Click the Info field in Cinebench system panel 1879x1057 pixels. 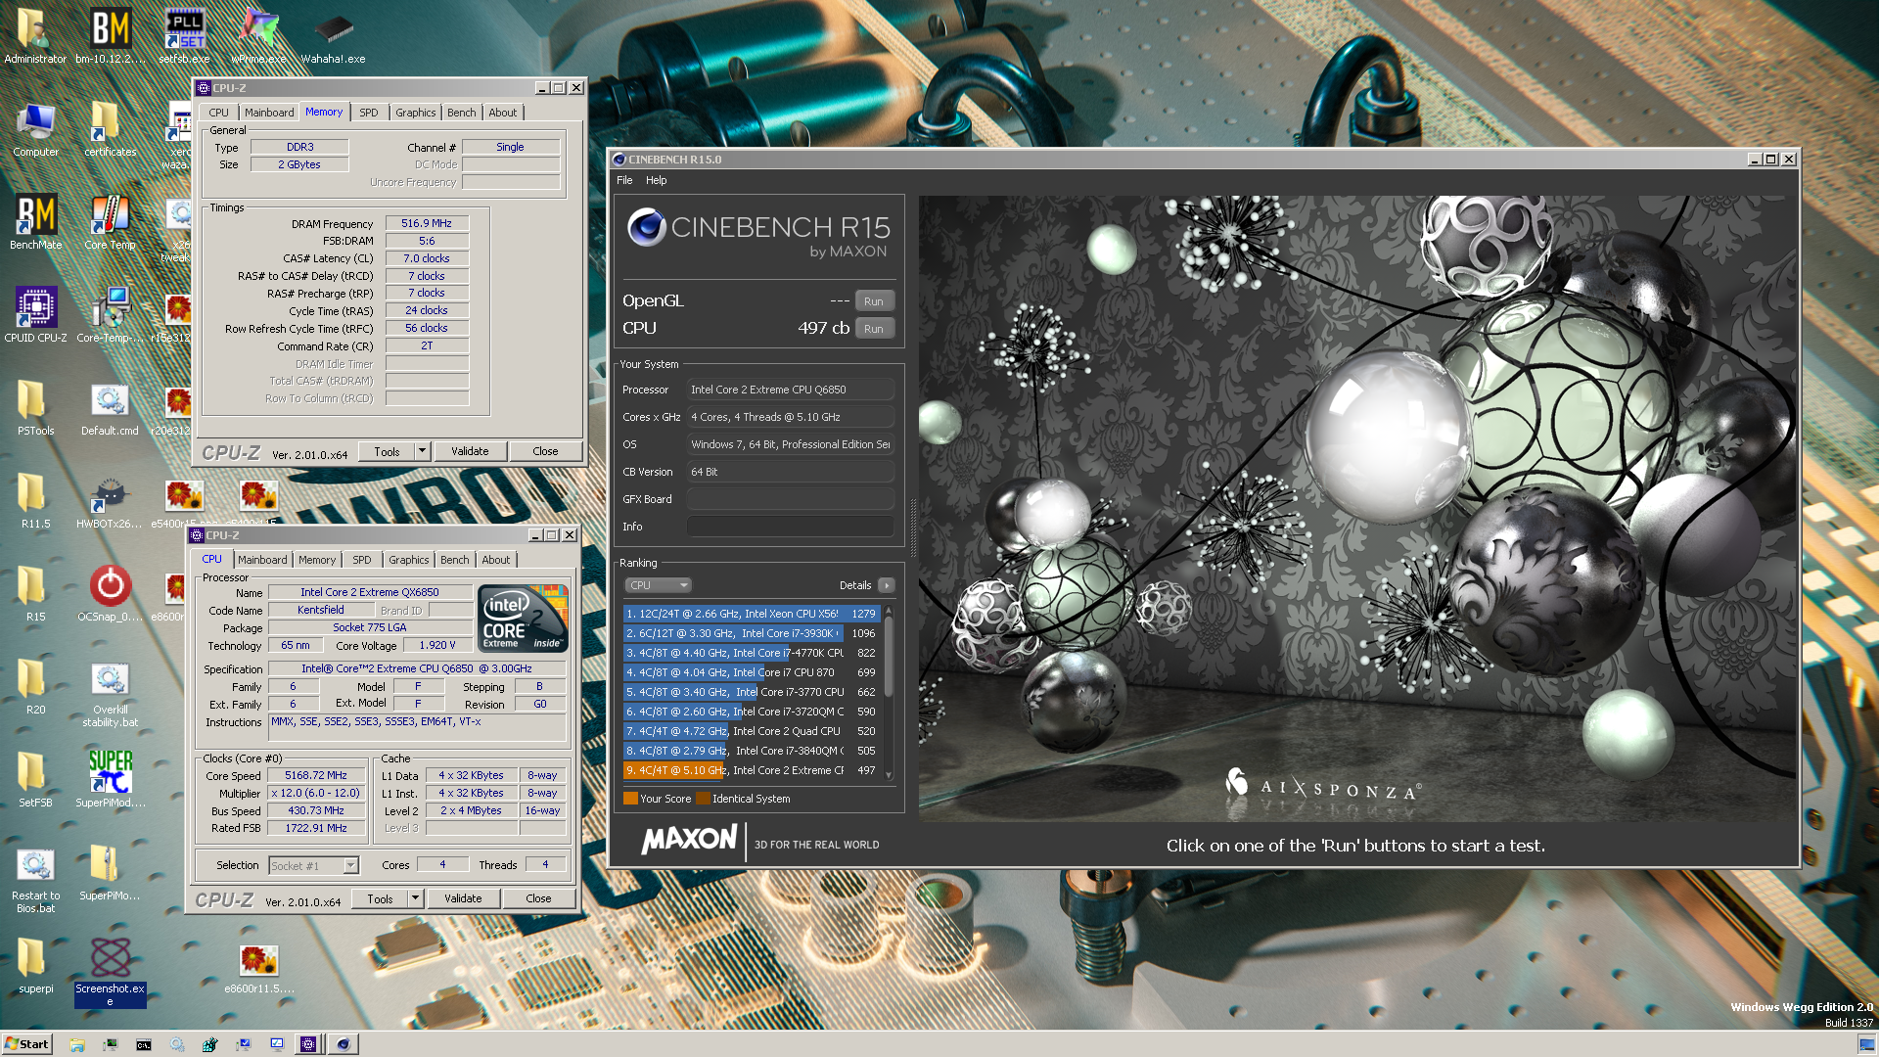tap(791, 527)
